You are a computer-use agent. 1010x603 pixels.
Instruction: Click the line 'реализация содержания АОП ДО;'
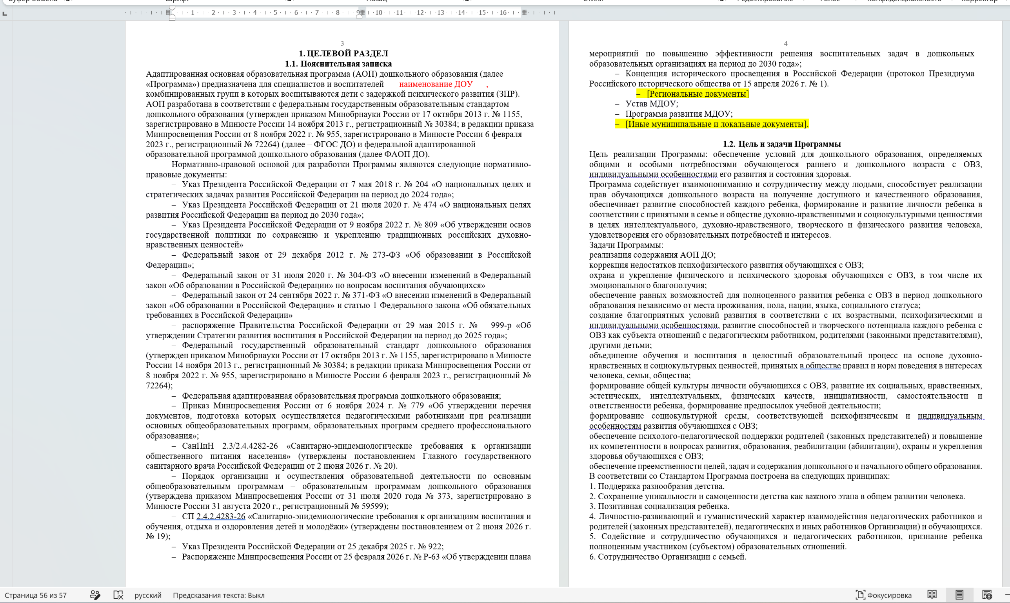click(x=652, y=255)
